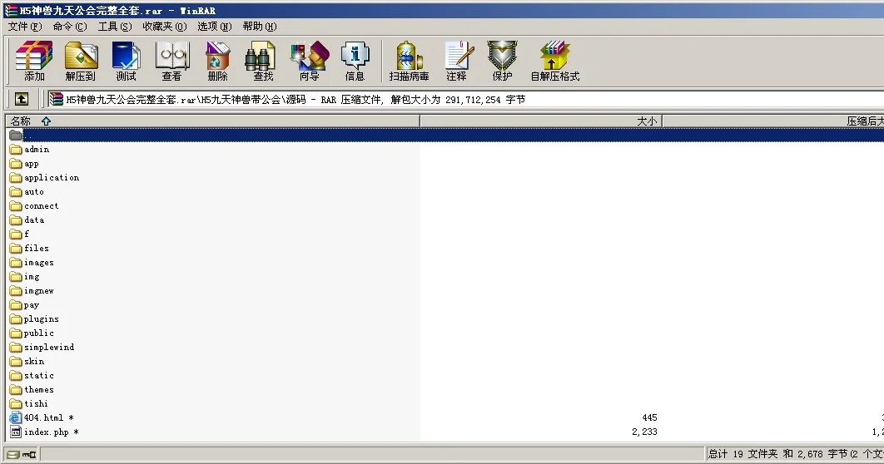This screenshot has width=884, height=464.
Task: Open the File (文件) menu
Action: coord(23,27)
